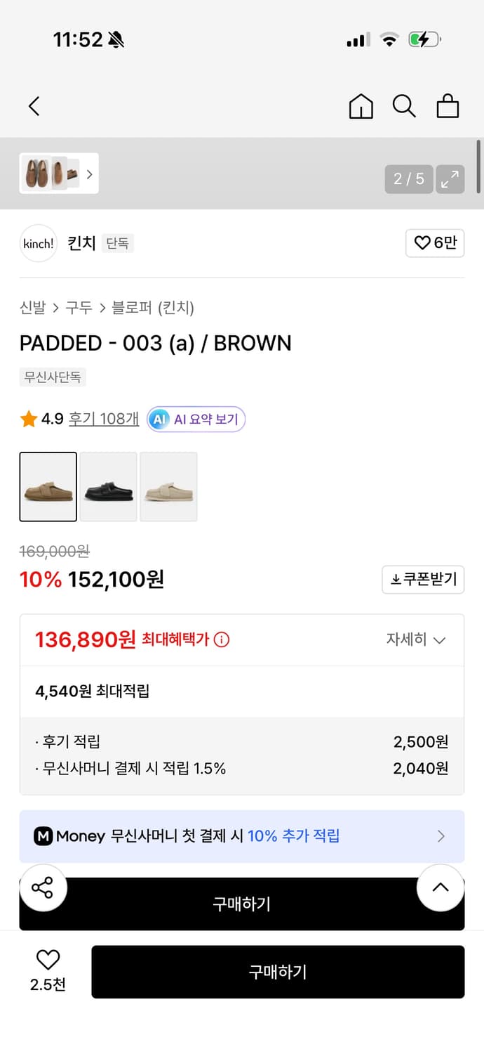Image resolution: width=484 pixels, height=1054 pixels.
Task: Select the black colorway thumbnail
Action: coord(108,487)
